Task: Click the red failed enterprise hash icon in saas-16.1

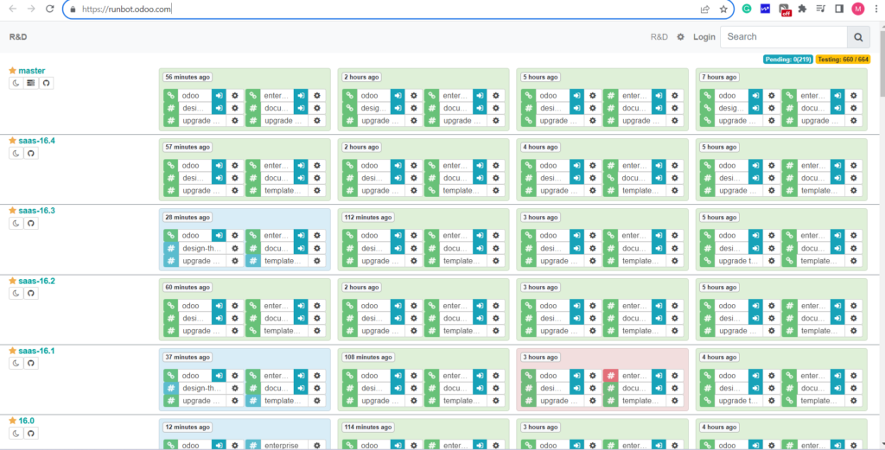Action: click(x=610, y=376)
